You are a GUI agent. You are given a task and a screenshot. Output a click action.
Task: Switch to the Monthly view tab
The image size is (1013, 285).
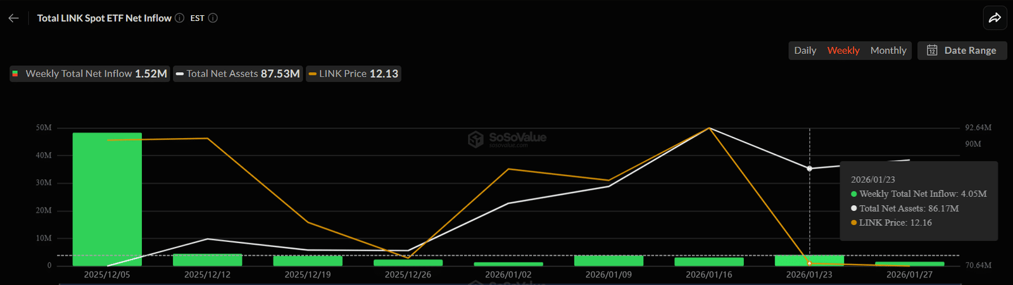(888, 51)
